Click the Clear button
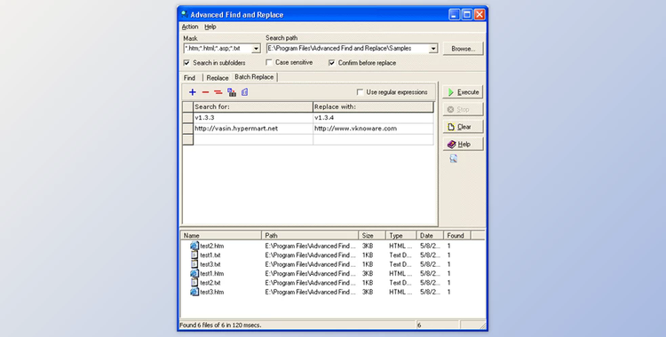Image resolution: width=666 pixels, height=337 pixels. pos(463,127)
